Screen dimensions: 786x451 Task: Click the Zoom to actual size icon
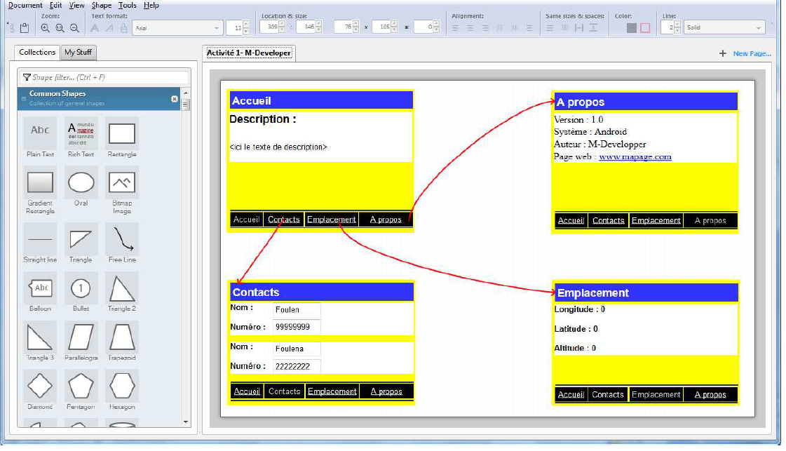pyautogui.click(x=60, y=28)
